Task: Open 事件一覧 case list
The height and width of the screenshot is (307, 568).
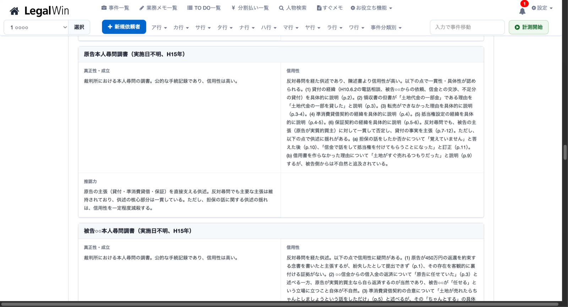Action: pyautogui.click(x=115, y=8)
